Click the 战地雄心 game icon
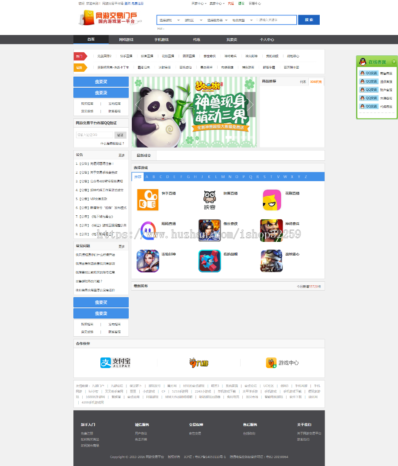398x466 pixels. (x=272, y=261)
